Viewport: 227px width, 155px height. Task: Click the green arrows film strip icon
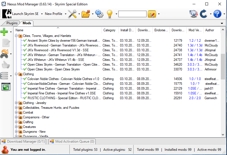click(6, 87)
